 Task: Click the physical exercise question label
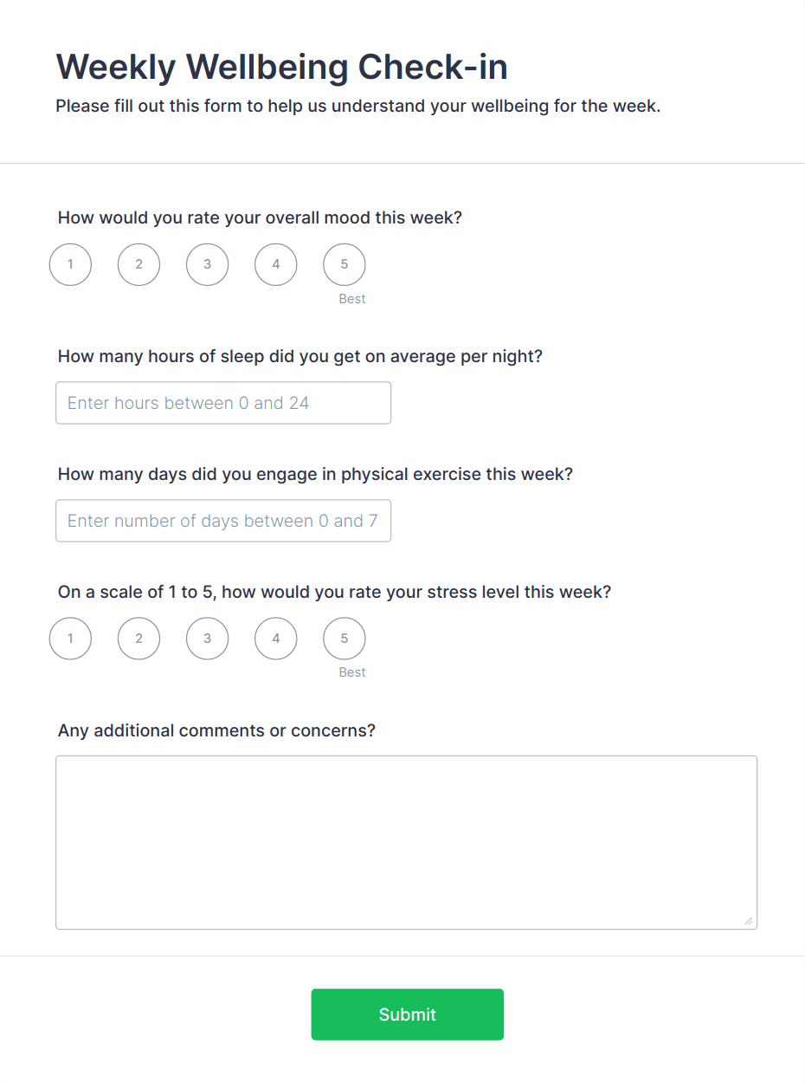[315, 474]
